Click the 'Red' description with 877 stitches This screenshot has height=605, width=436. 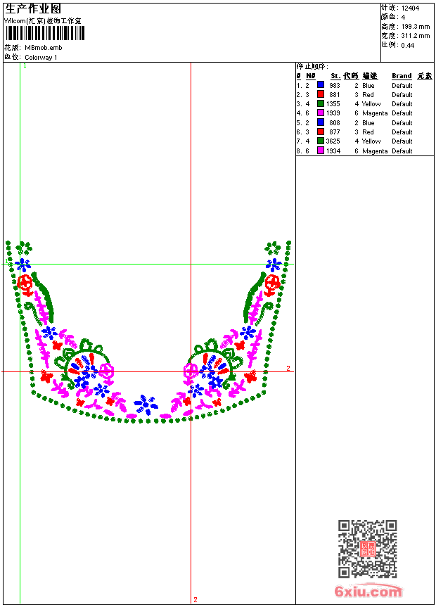pyautogui.click(x=368, y=132)
